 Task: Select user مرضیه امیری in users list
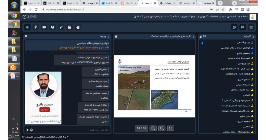(x=244, y=121)
